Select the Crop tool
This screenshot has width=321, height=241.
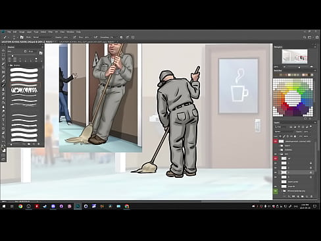[3, 68]
